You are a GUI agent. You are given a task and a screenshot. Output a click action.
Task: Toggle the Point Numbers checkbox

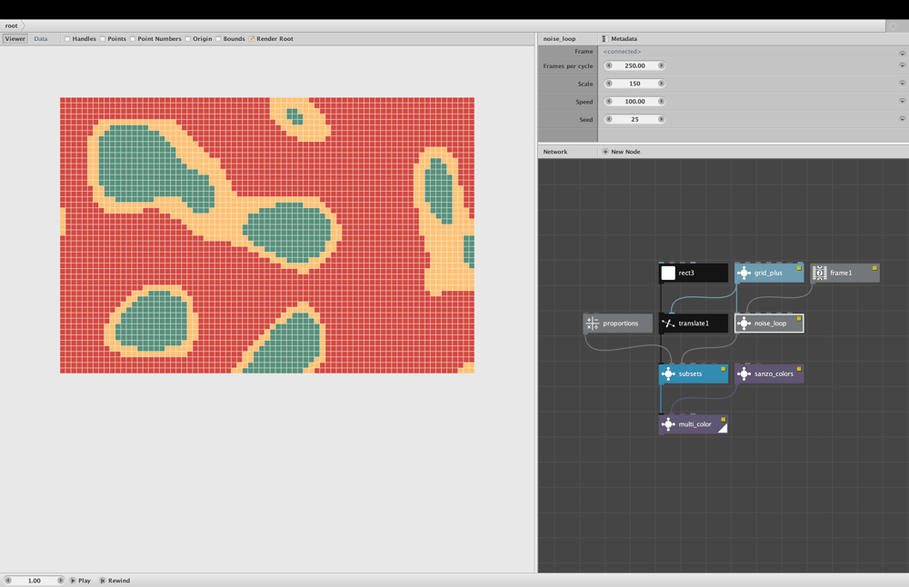pyautogui.click(x=133, y=39)
